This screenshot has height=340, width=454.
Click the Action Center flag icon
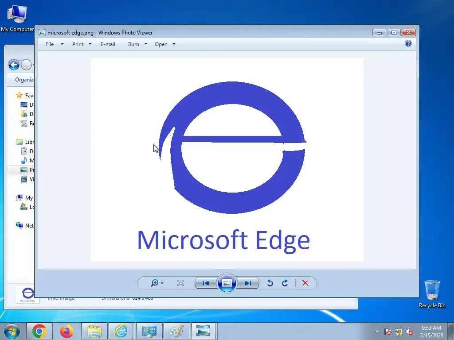click(387, 332)
